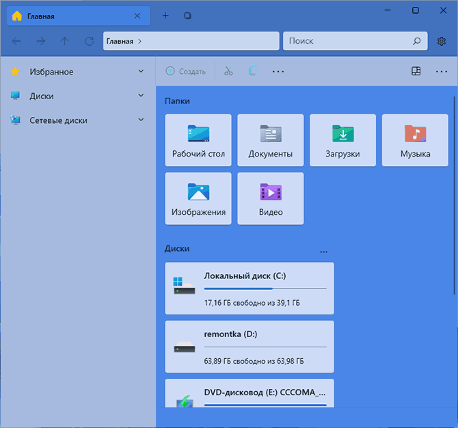Viewport: 458px width, 428px height.
Task: Open a new tab with plus
Action: tap(165, 16)
